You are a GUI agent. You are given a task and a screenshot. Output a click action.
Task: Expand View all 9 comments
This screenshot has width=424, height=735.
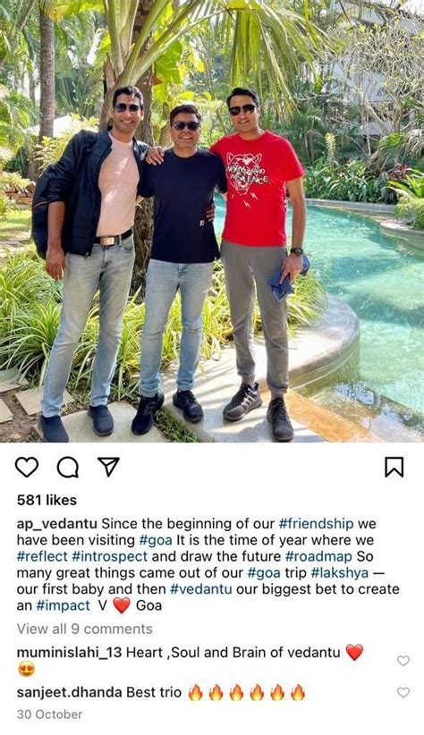pos(85,629)
